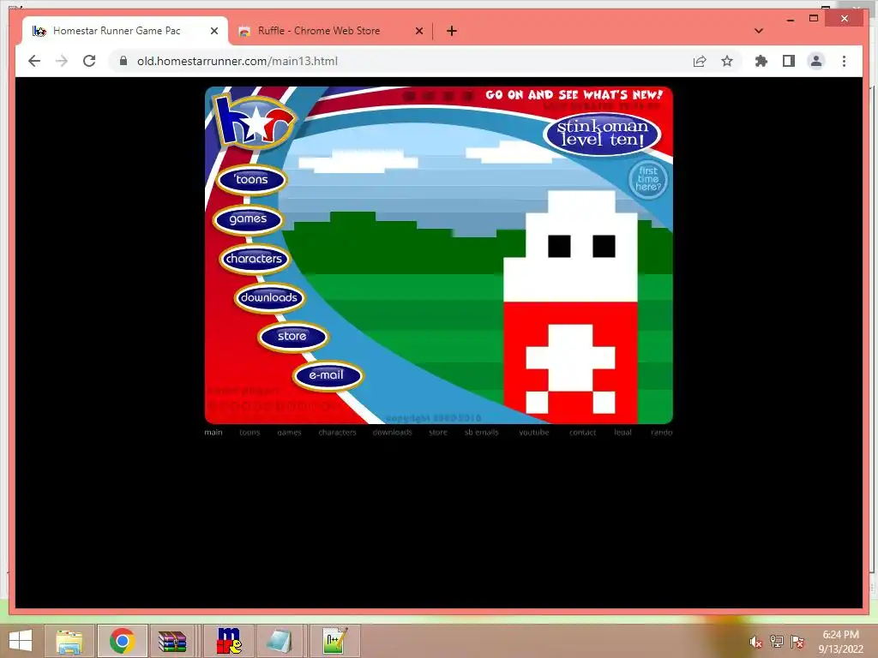The image size is (878, 658).
Task: Click the Chrome taskbar icon
Action: (x=123, y=641)
